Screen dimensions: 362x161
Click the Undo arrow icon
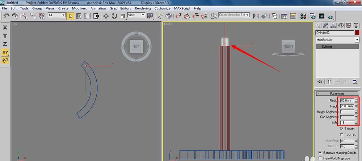pyautogui.click(x=7, y=16)
